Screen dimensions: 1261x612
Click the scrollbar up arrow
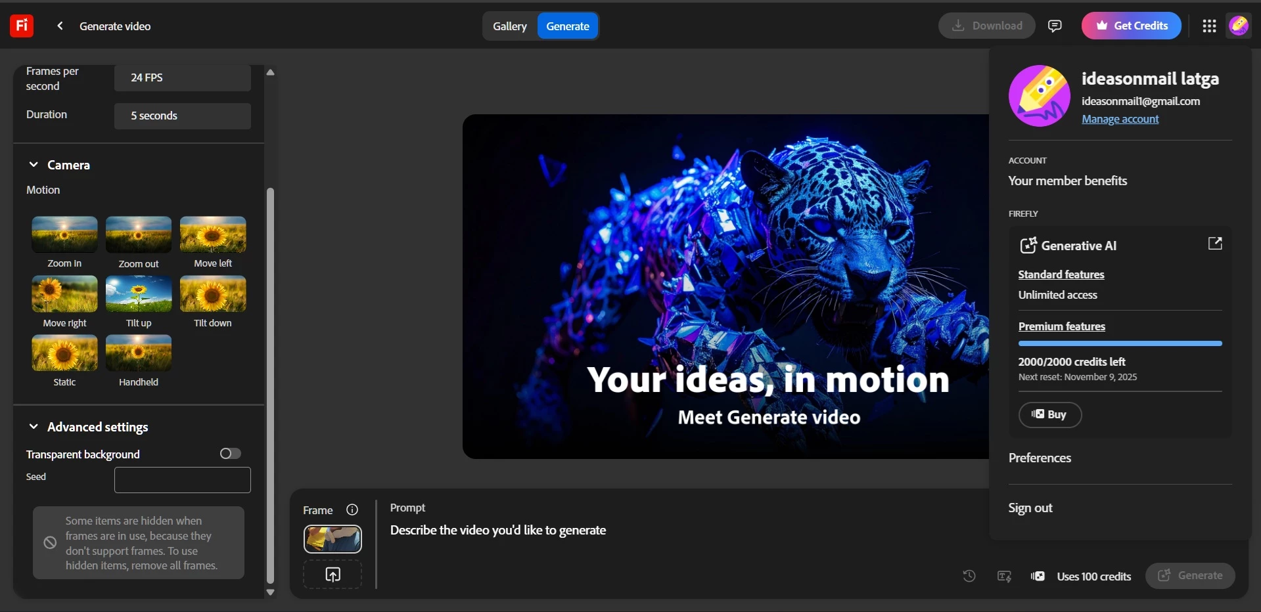[x=270, y=72]
